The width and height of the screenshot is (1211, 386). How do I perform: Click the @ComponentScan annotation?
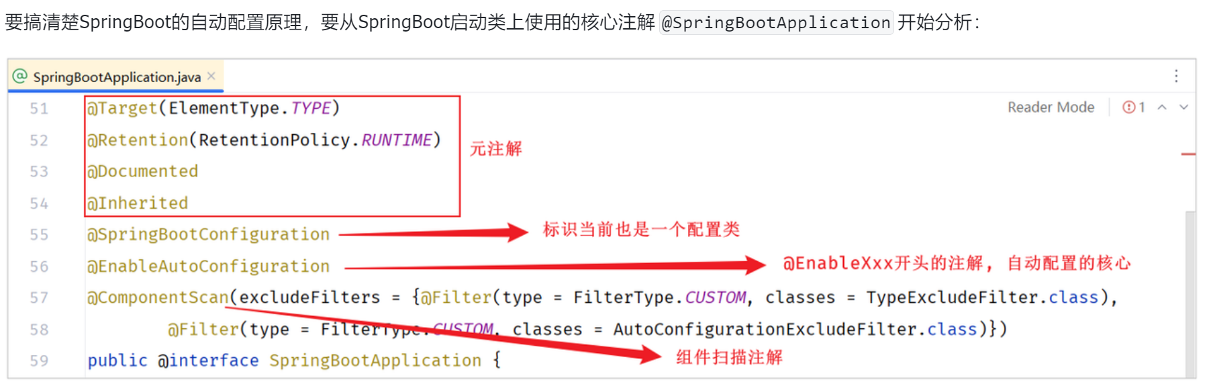click(x=158, y=297)
